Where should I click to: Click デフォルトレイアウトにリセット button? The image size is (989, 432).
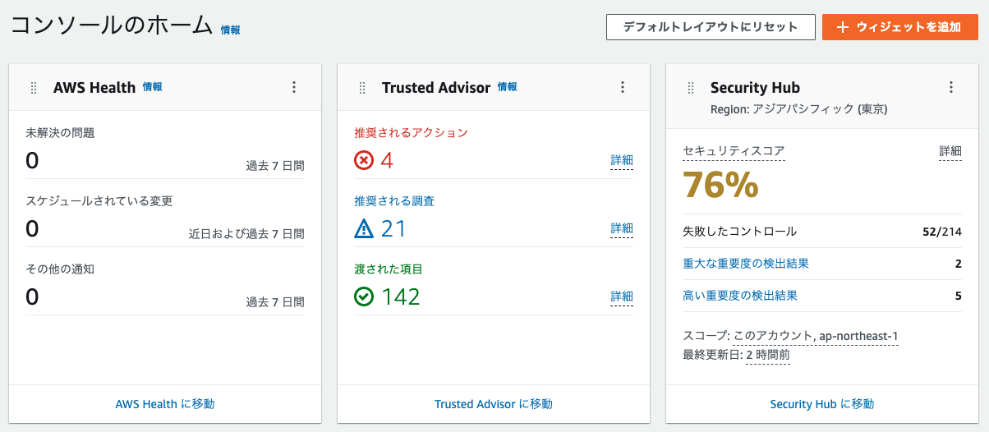point(711,27)
